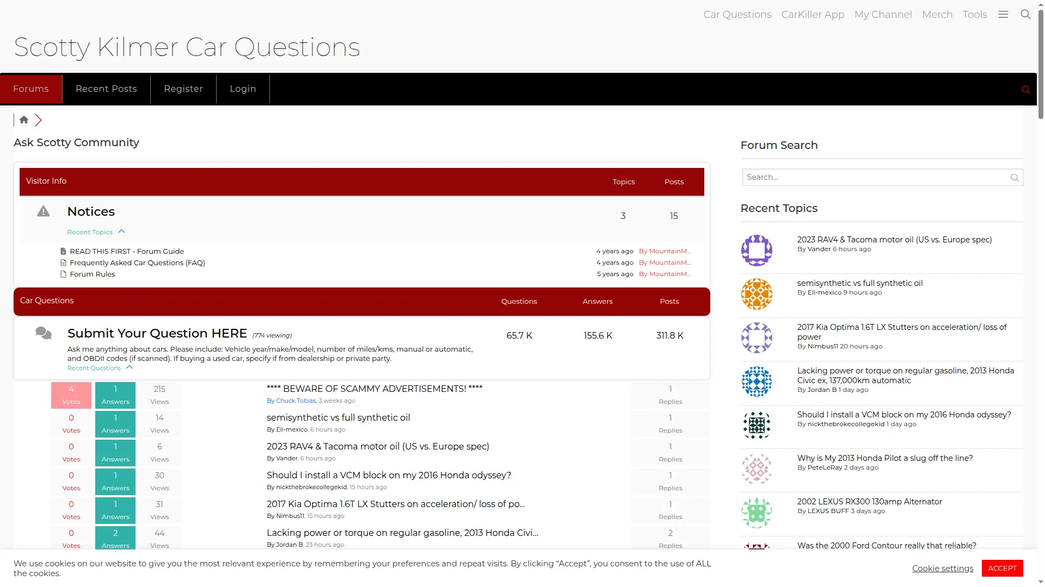Open Tools in the top menu
The image size is (1045, 587).
(975, 15)
